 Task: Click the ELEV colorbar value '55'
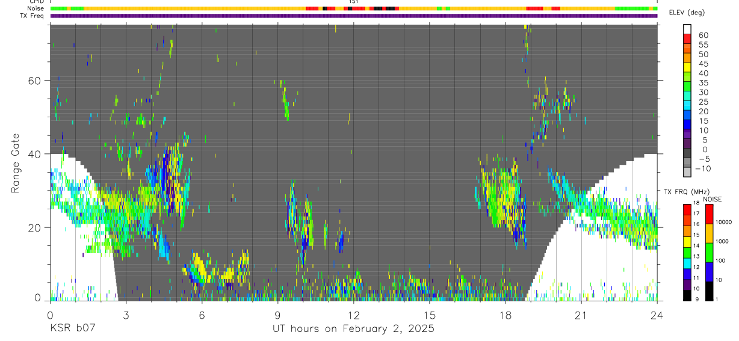703,45
